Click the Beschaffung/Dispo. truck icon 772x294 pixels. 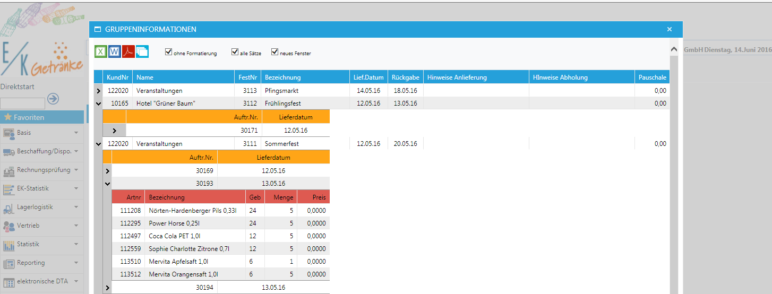(8, 152)
